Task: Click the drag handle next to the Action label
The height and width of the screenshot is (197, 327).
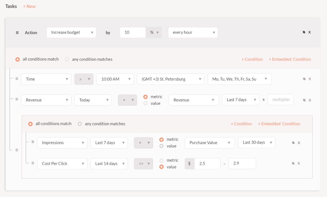Action: click(17, 33)
